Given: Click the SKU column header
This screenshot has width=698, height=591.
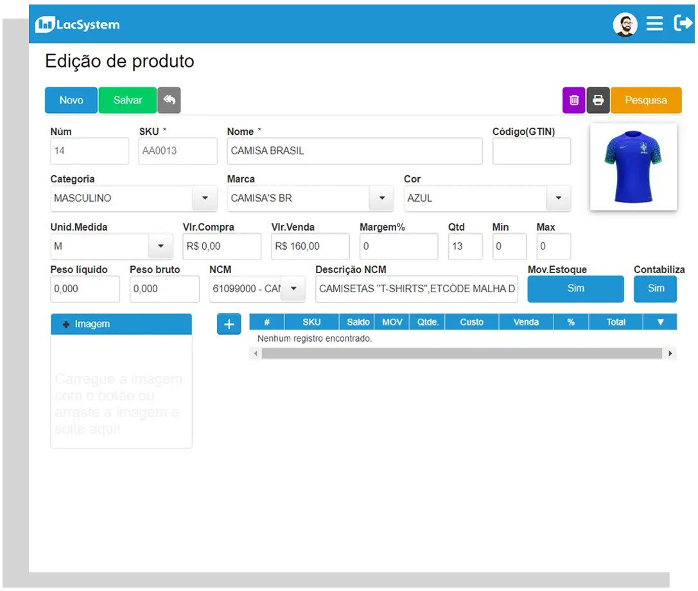Looking at the screenshot, I should pos(311,322).
